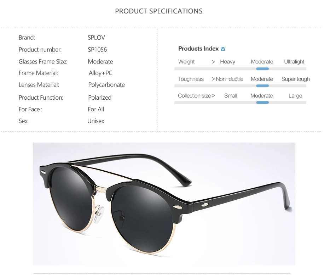This screenshot has height=277, width=336.
Task: Click the Collection size slider's blue indicator
Action: 262,103
